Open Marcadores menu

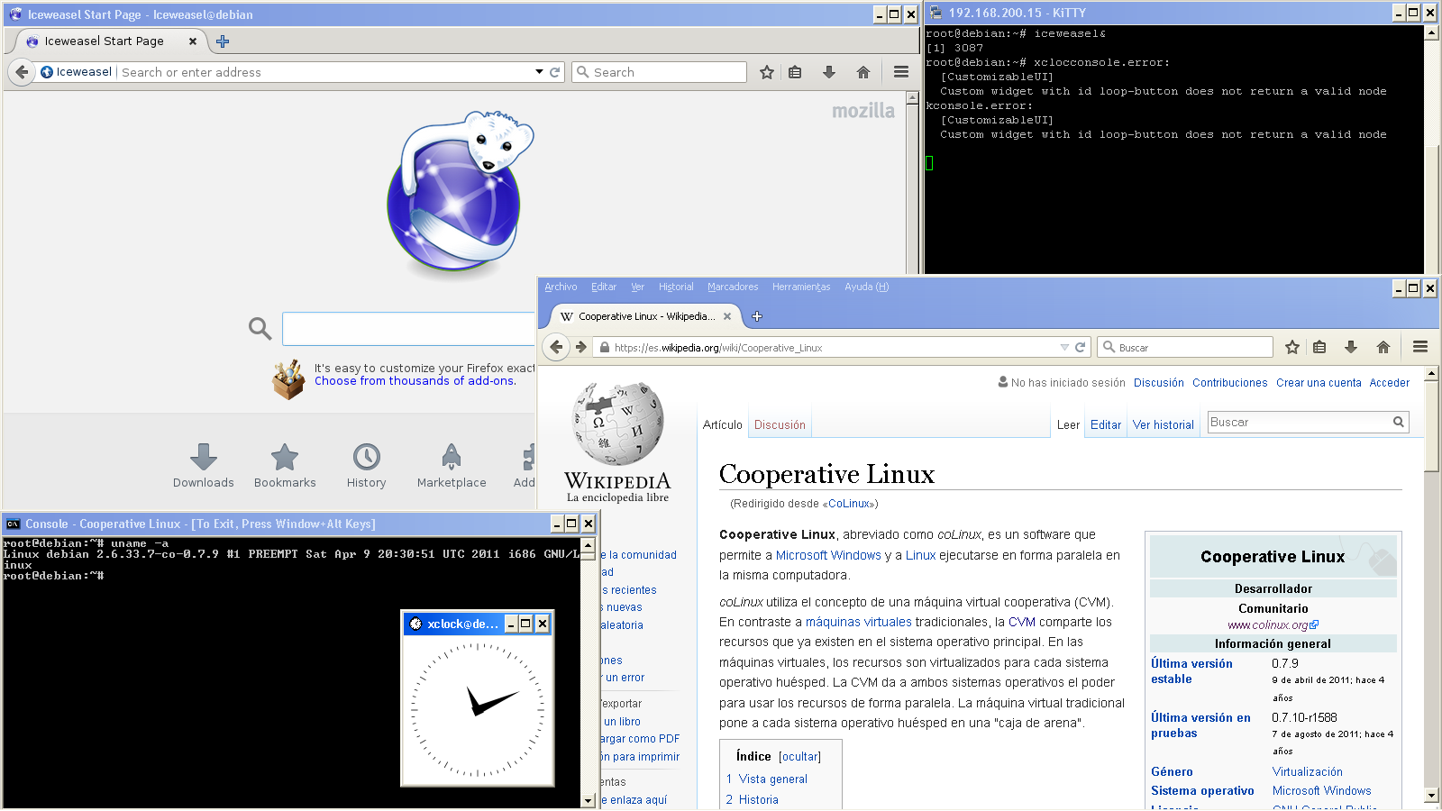point(733,287)
